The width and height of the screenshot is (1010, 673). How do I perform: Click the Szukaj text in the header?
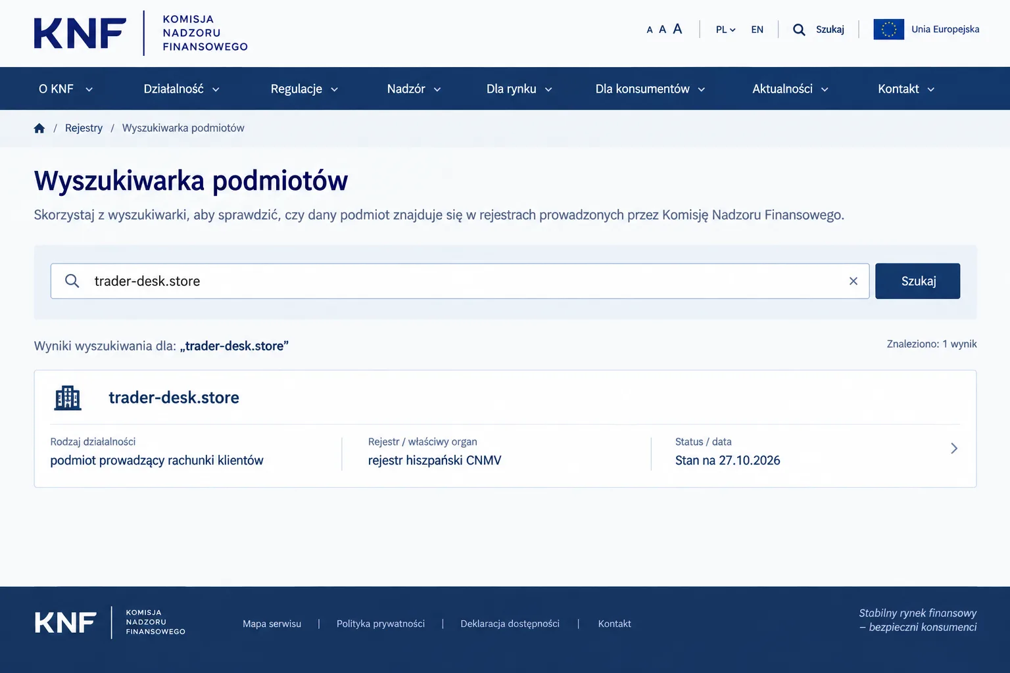(830, 30)
